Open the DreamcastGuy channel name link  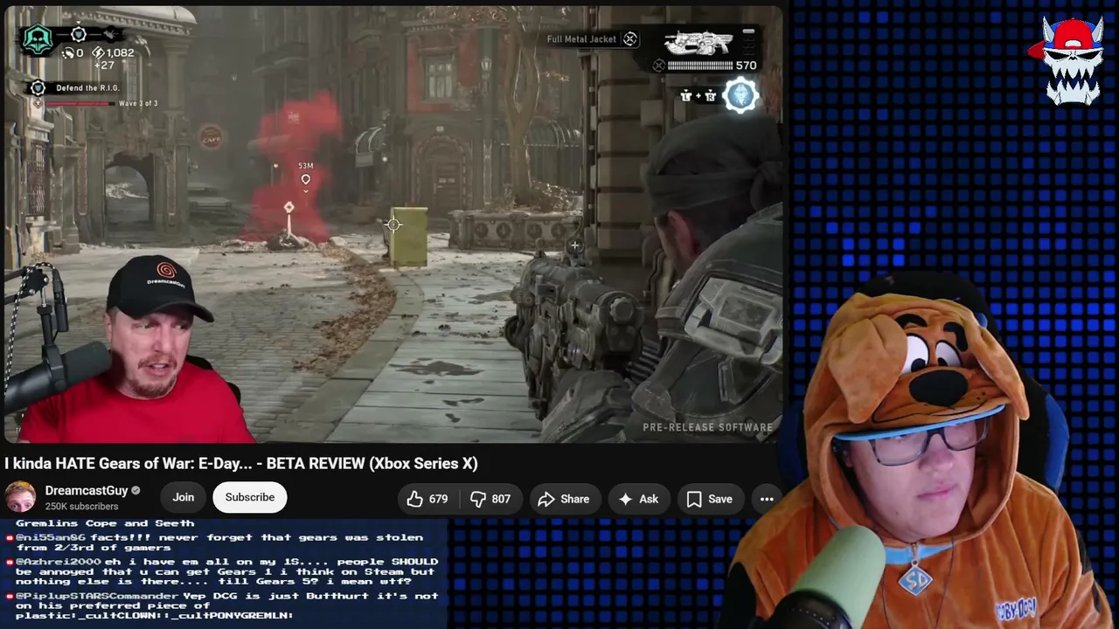point(87,491)
